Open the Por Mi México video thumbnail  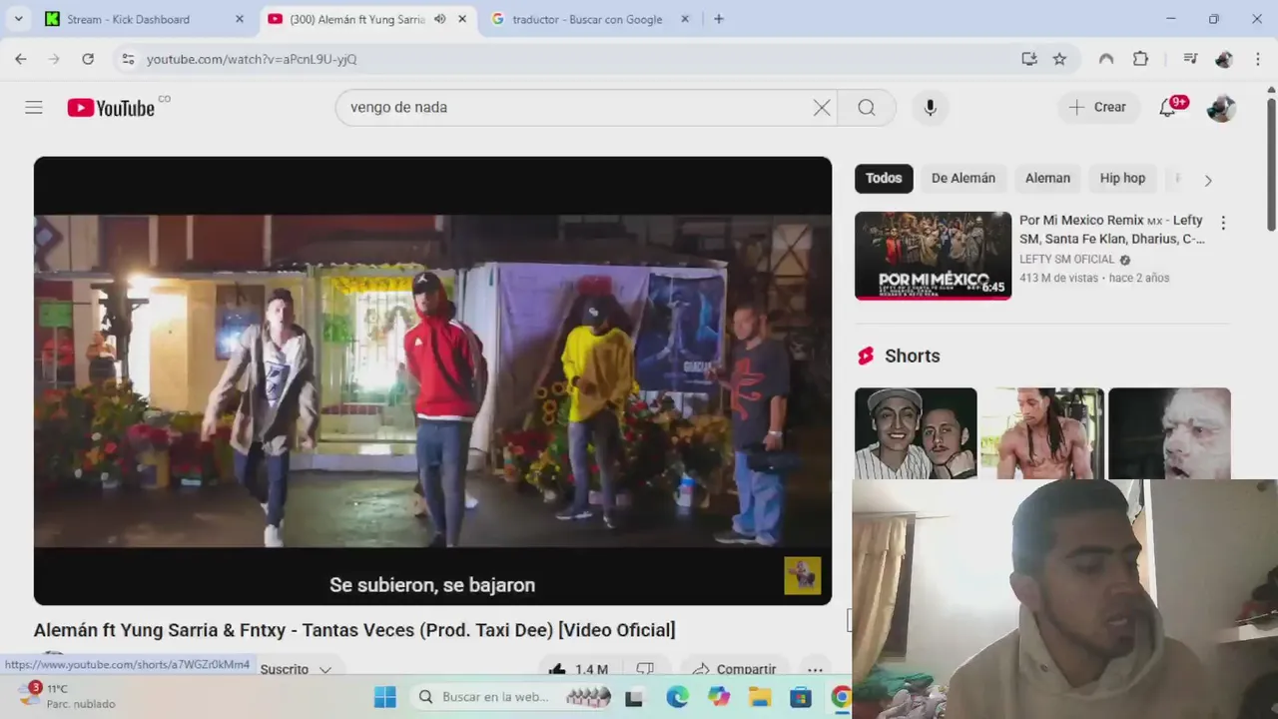[x=933, y=256]
